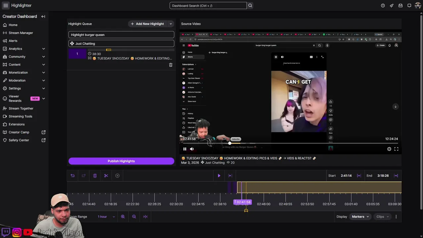Zoom in on the timeline
This screenshot has width=423, height=238.
point(123,217)
